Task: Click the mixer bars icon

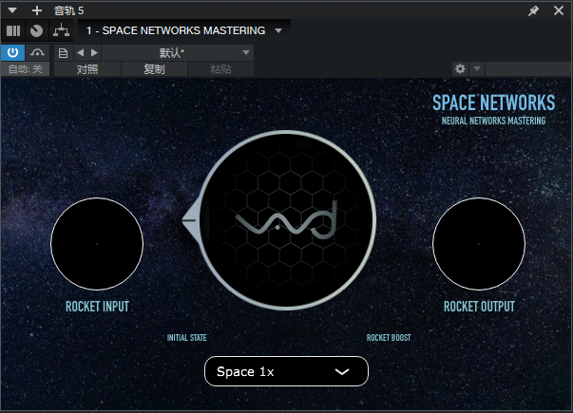Action: pyautogui.click(x=13, y=30)
